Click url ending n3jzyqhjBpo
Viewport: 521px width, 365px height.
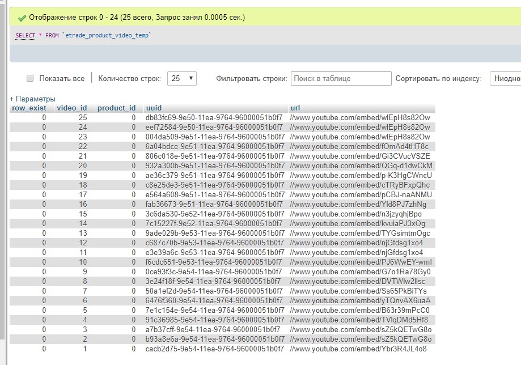coord(356,214)
